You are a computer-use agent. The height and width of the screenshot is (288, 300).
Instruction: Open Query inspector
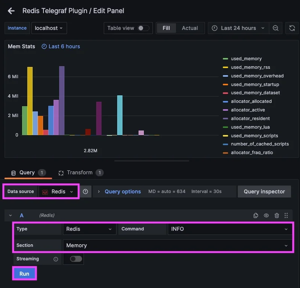pos(264,191)
